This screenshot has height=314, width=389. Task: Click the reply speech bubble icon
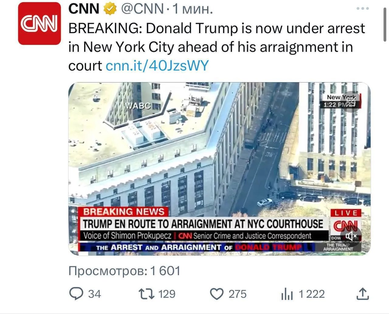[76, 294]
